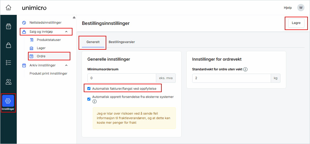Select the Innstillinger gear icon

click(8, 101)
